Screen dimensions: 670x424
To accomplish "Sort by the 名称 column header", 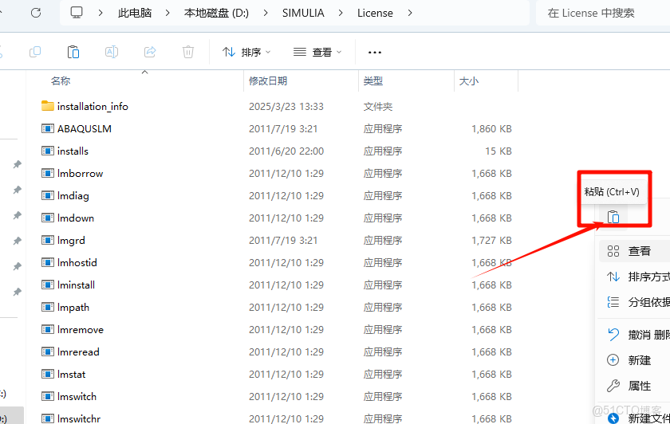I will (61, 80).
